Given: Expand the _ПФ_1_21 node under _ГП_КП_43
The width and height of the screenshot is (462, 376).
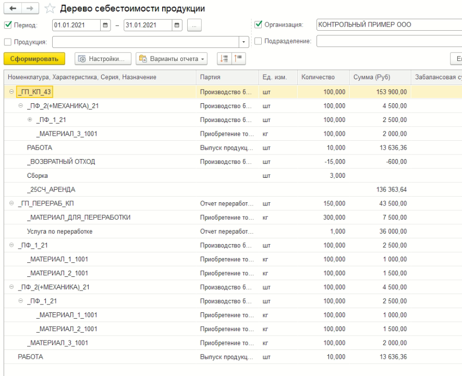Looking at the screenshot, I should tap(29, 119).
